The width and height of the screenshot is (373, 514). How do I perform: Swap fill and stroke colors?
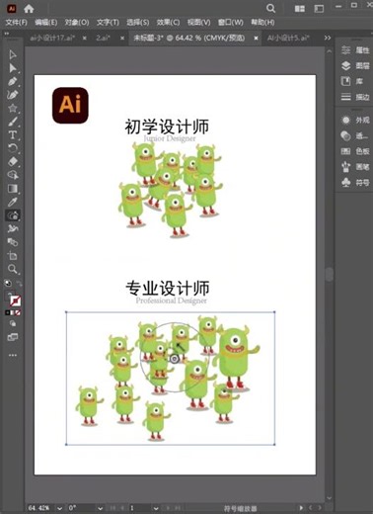pos(19,284)
